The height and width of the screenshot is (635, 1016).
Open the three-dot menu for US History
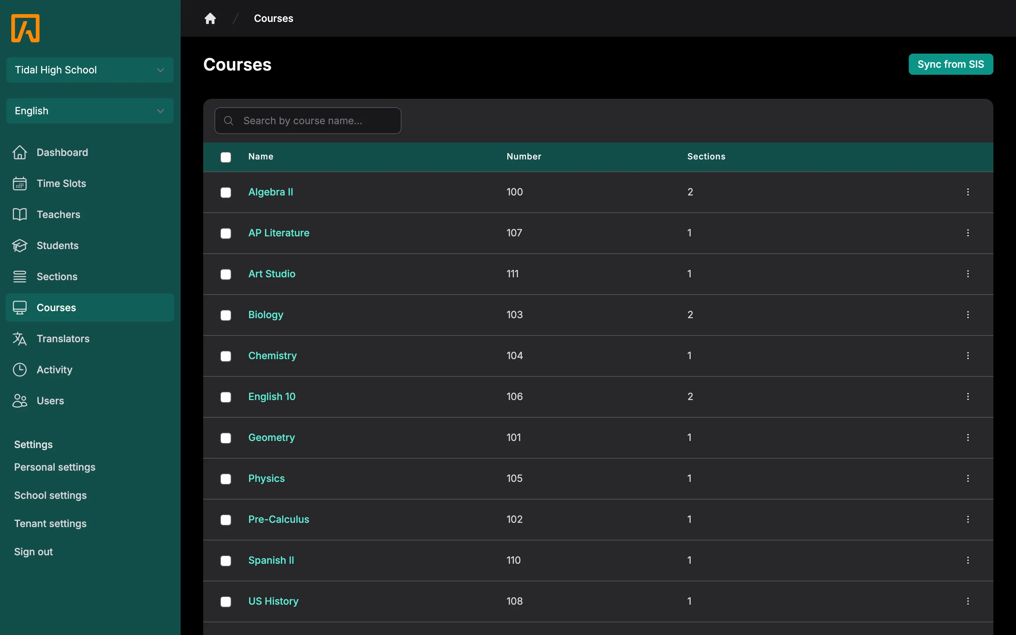tap(968, 601)
